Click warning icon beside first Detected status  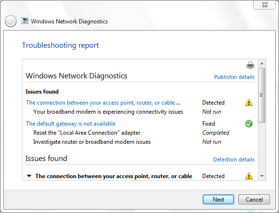coord(249,103)
